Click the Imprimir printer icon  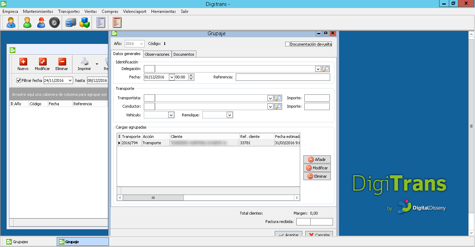(85, 64)
